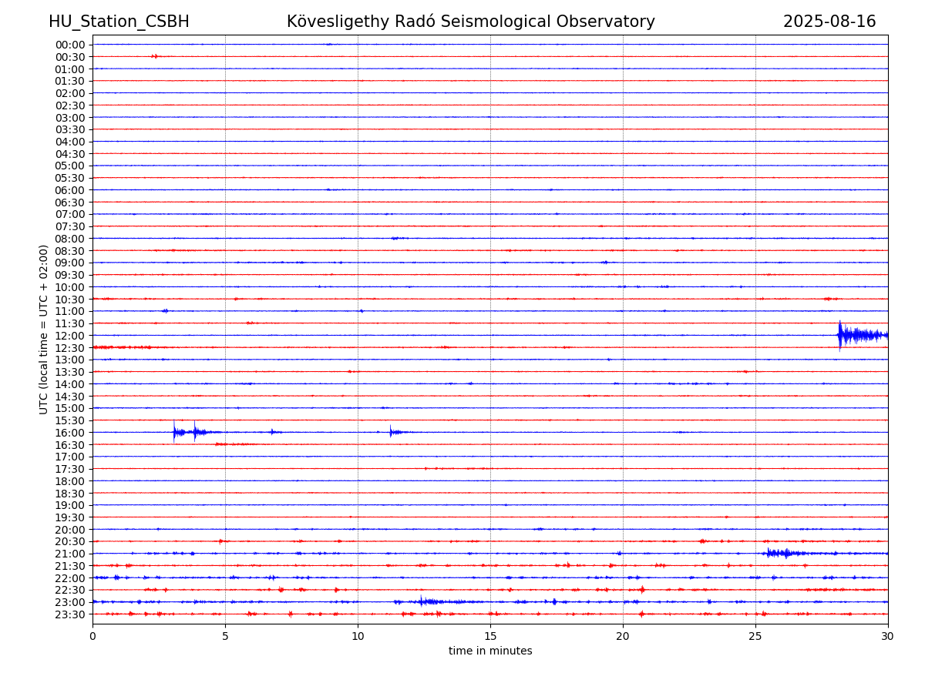Click the 2025-08-16 date label
Viewport: 925px width, 693px height.
pyautogui.click(x=829, y=22)
